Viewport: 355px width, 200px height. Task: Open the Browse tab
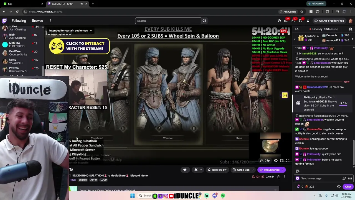[37, 21]
